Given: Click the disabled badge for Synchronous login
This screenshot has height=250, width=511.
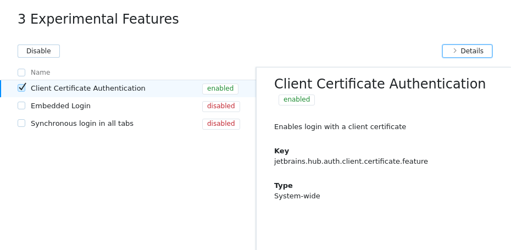Looking at the screenshot, I should (x=221, y=124).
